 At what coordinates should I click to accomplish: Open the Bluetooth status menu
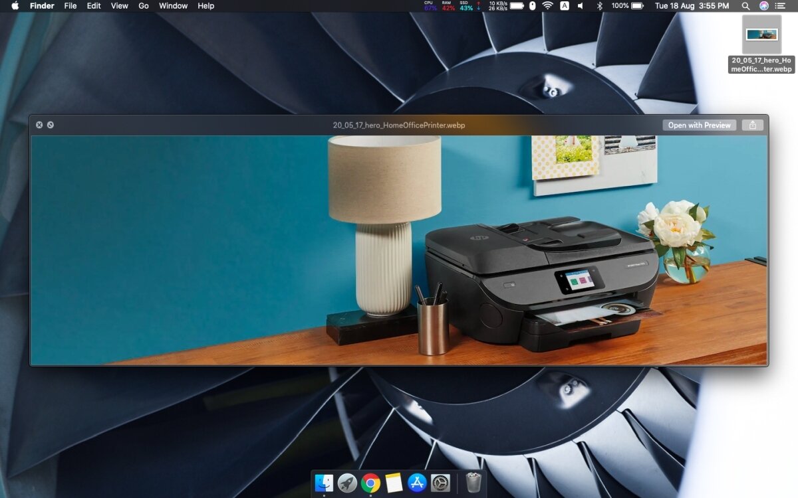(x=598, y=6)
